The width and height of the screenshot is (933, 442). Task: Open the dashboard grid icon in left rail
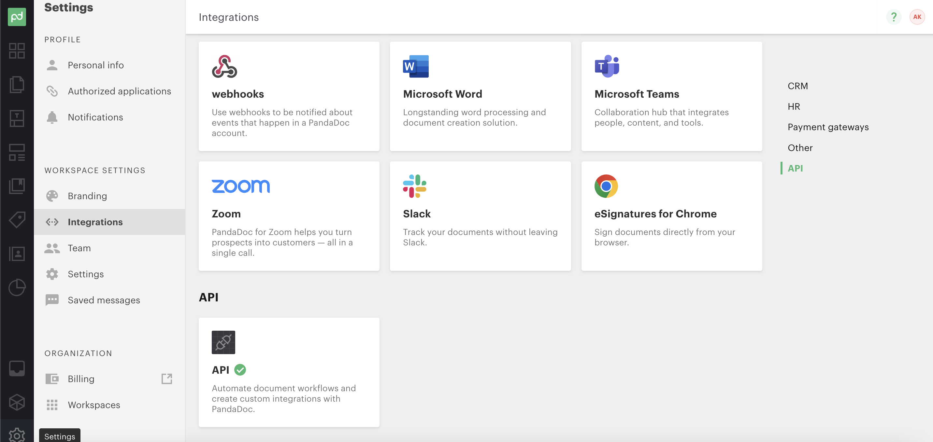[17, 51]
